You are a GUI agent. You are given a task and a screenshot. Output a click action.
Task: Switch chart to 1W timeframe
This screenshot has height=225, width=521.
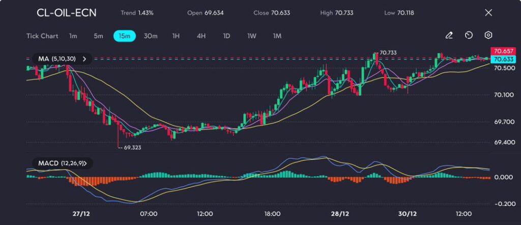point(252,36)
